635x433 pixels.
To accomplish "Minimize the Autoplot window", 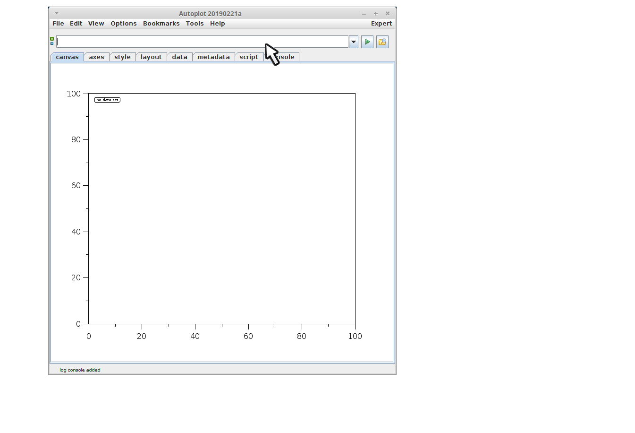I will coord(364,14).
